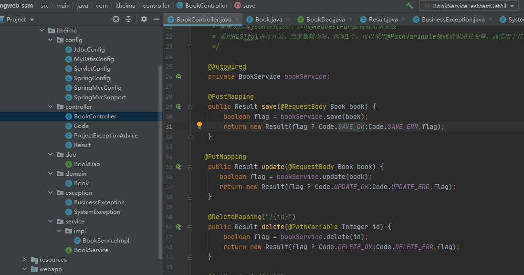
Task: Switch to the BookDao.java tab
Action: pos(325,20)
